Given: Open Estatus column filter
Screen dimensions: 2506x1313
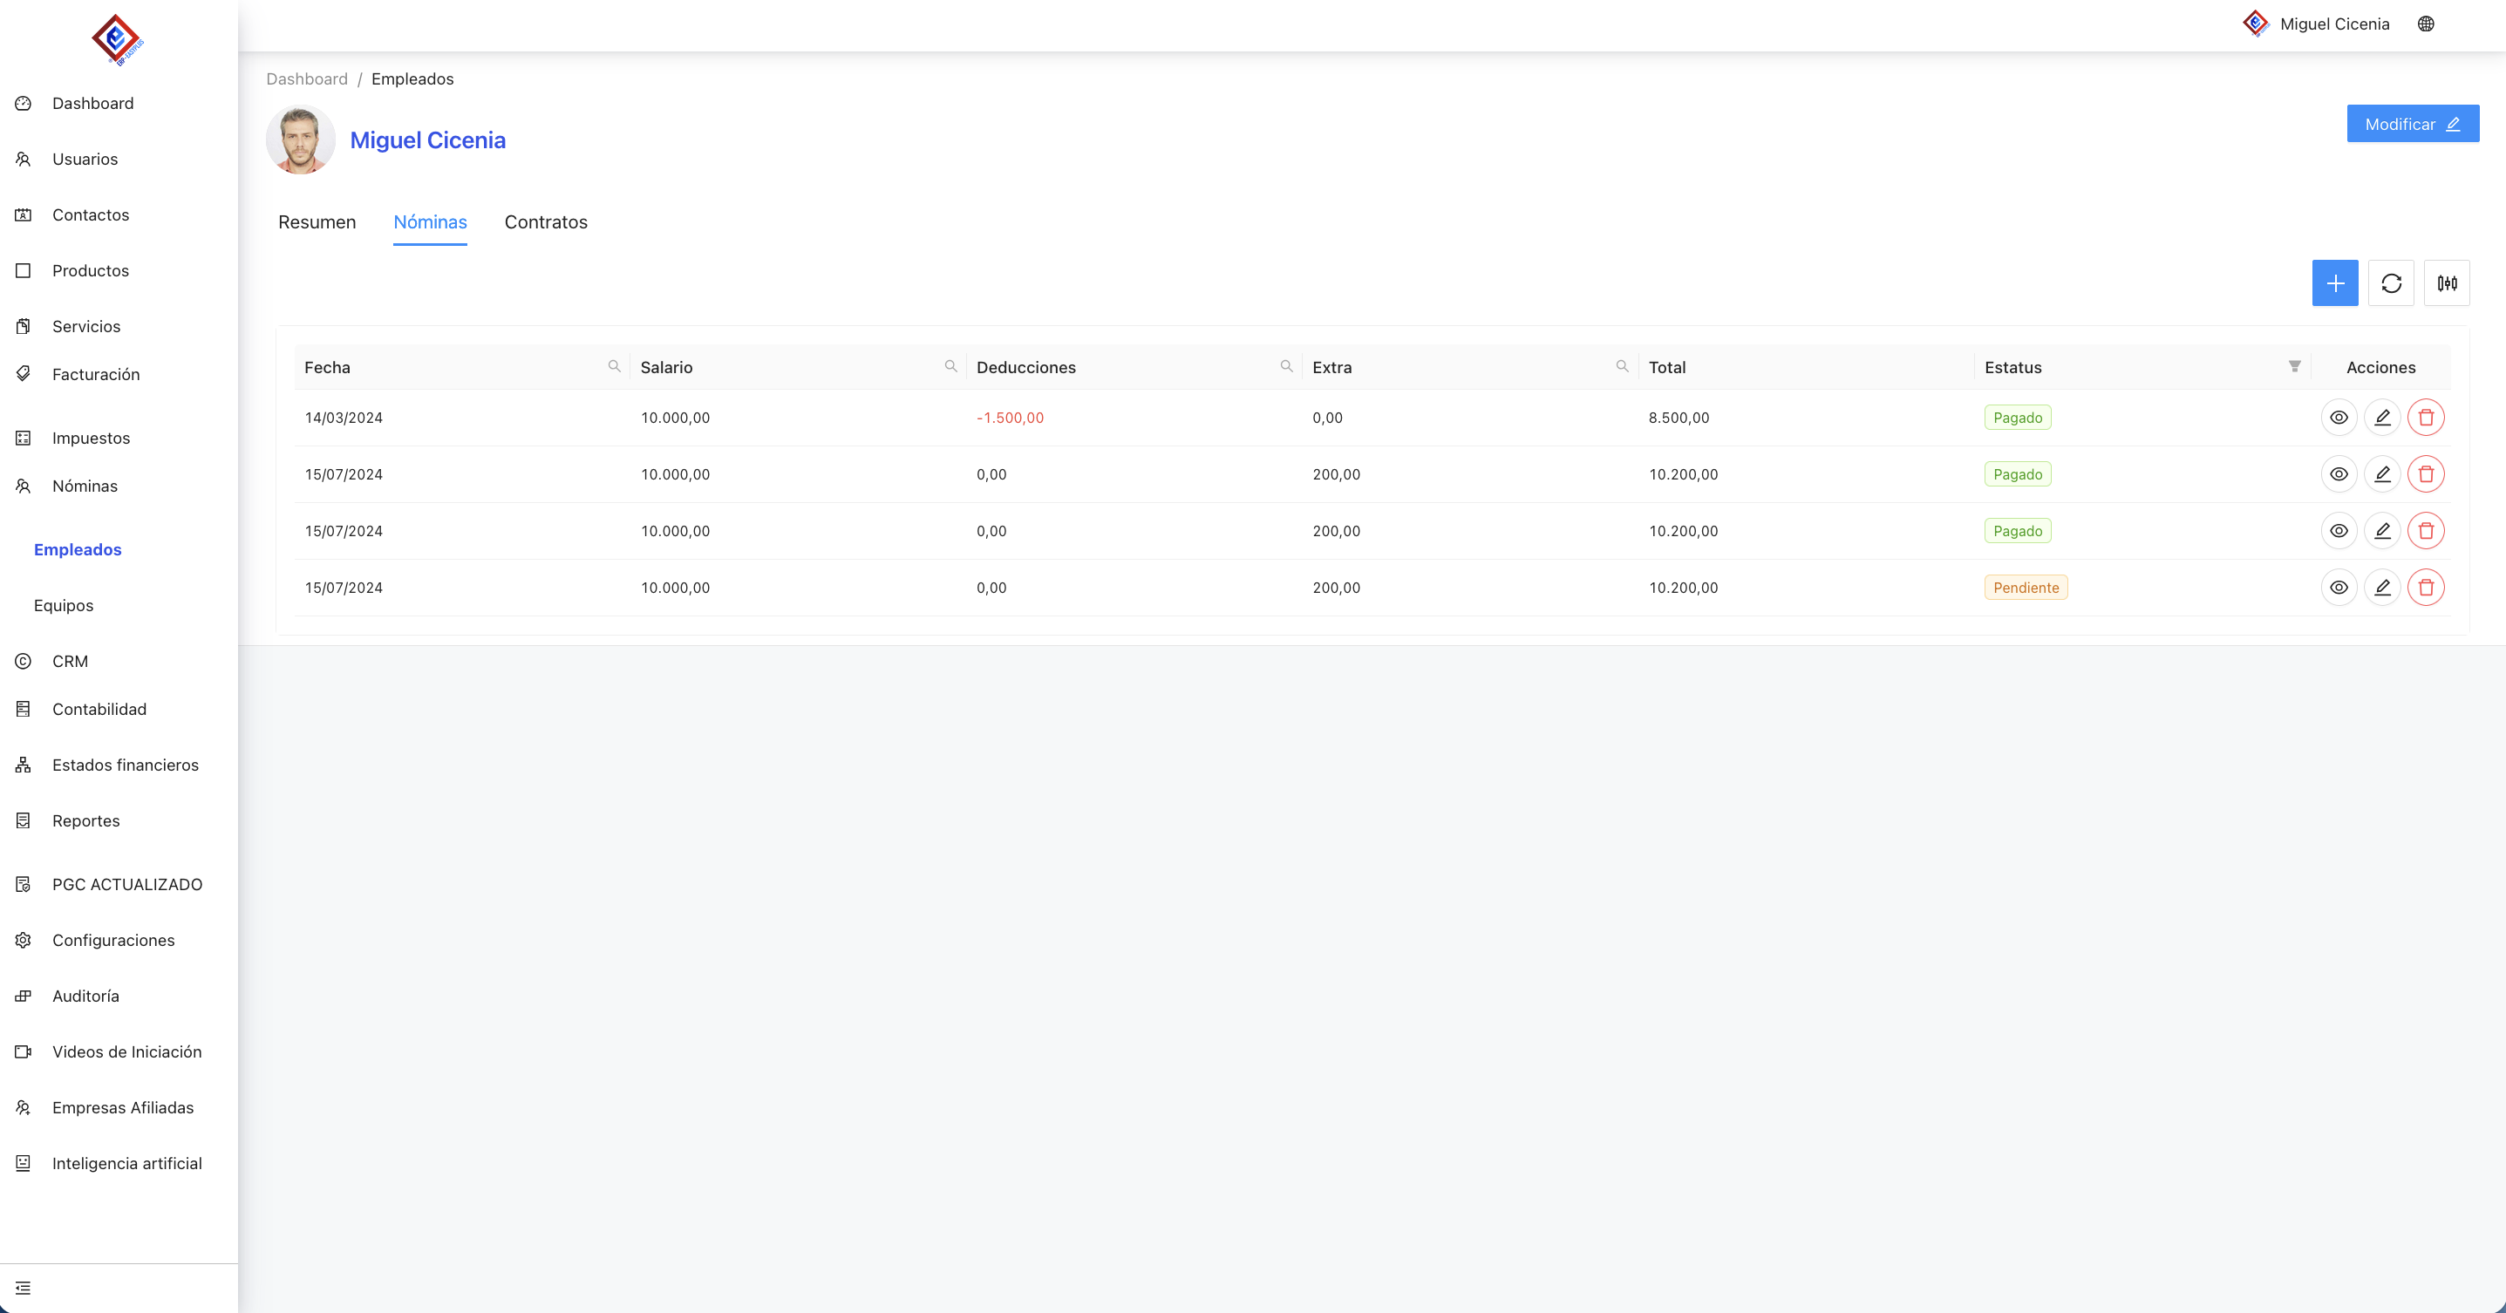Looking at the screenshot, I should tap(2294, 367).
